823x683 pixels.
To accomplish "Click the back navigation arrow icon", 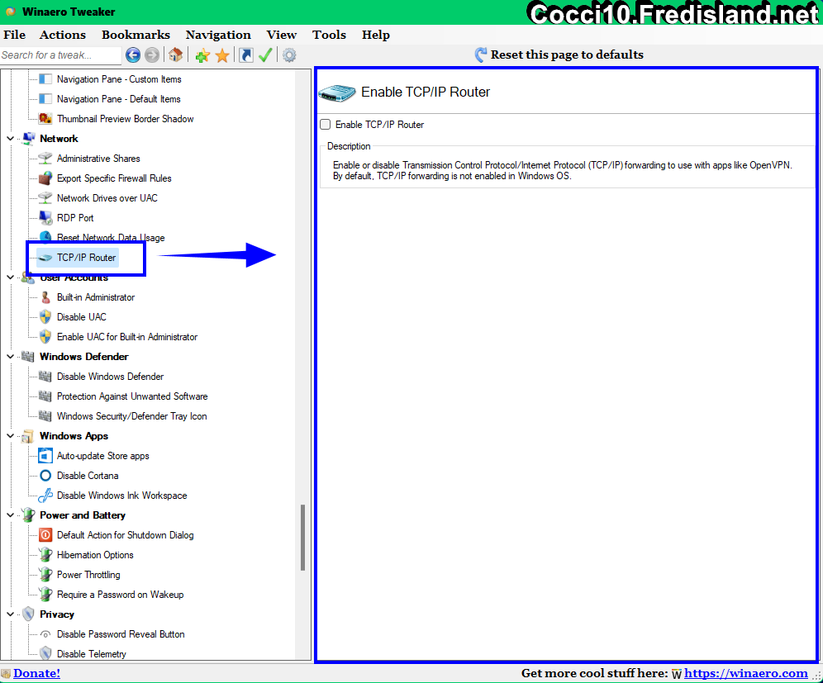I will (x=133, y=55).
